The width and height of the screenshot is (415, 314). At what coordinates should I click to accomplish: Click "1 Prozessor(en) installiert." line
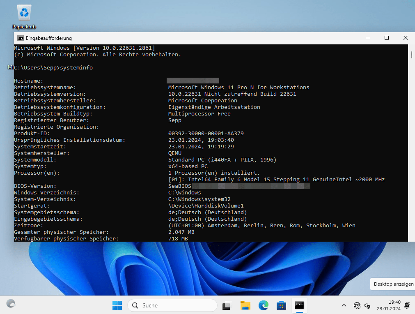pos(214,173)
